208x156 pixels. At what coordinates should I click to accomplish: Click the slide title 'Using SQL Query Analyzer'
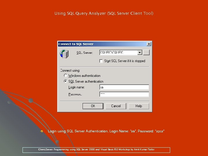[x=104, y=13]
